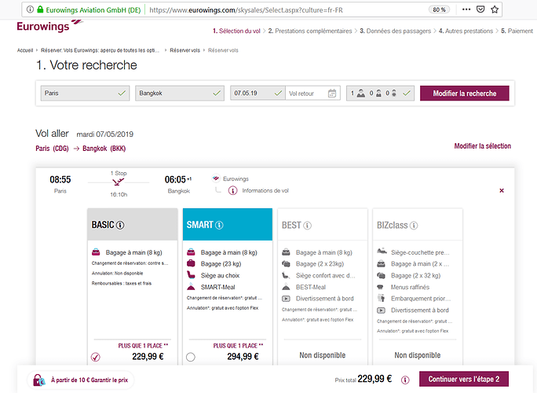
Task: Bookmark this page with star icon
Action: (495, 9)
